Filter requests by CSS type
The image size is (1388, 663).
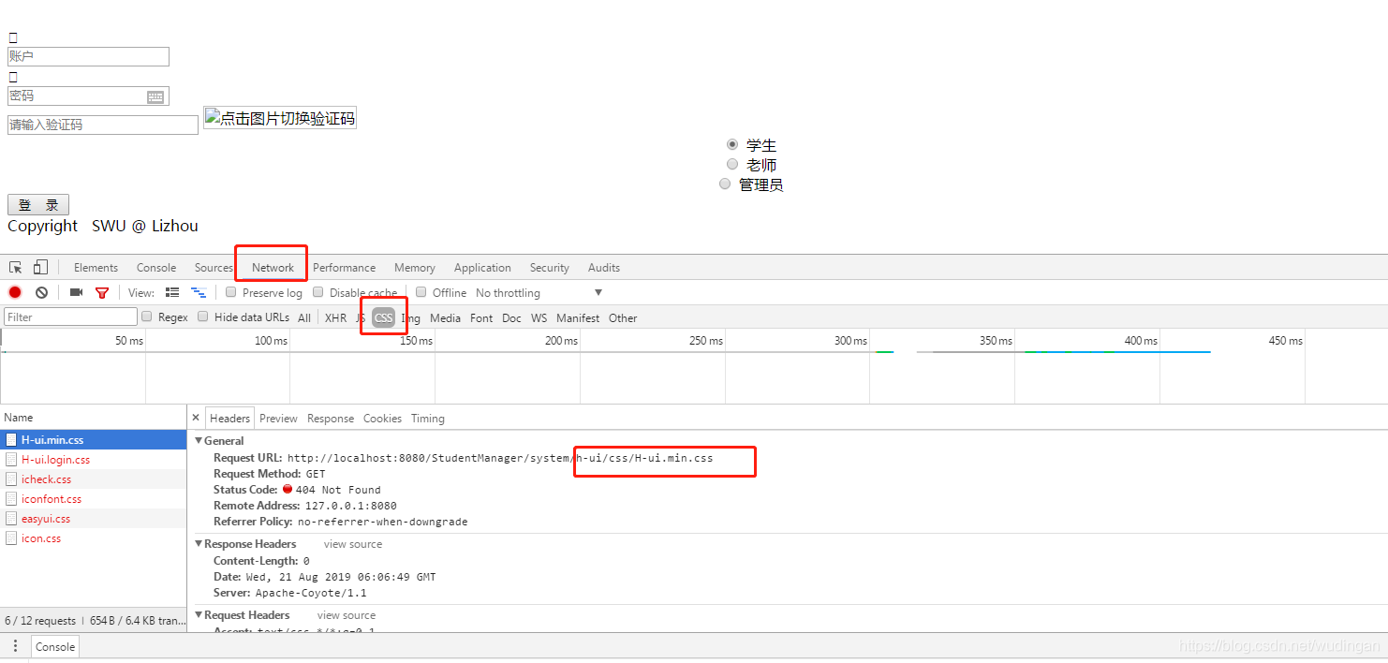pos(384,317)
